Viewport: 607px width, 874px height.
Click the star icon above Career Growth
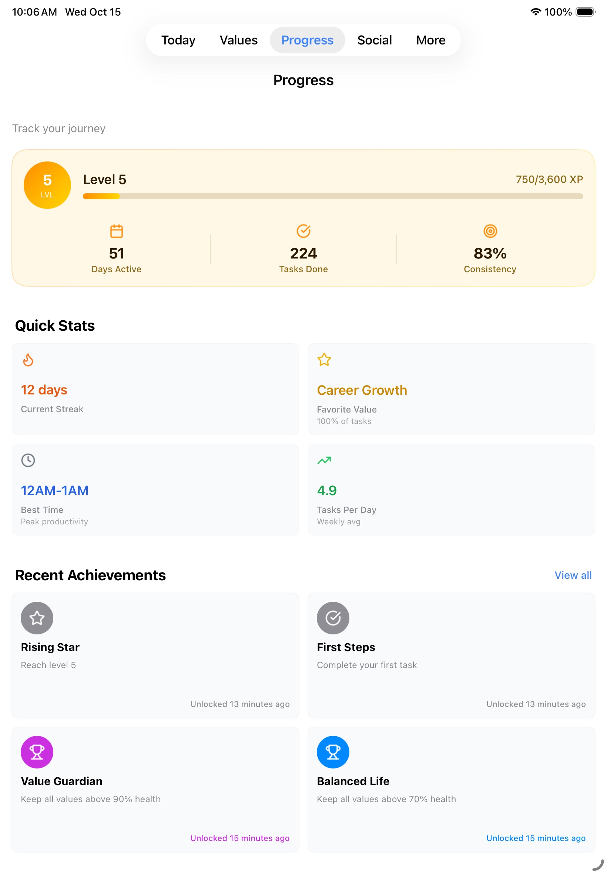[x=324, y=360]
